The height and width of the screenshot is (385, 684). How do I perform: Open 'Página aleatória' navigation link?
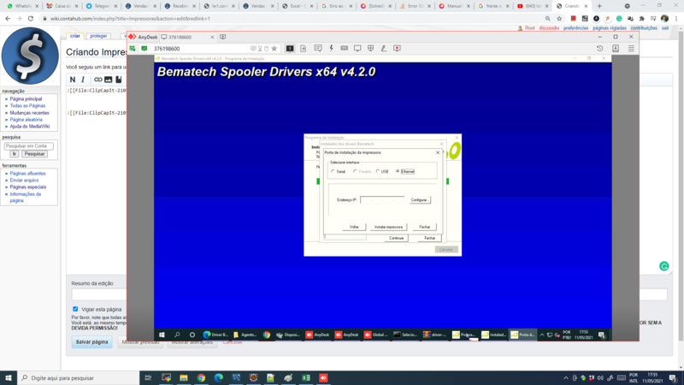click(x=27, y=120)
